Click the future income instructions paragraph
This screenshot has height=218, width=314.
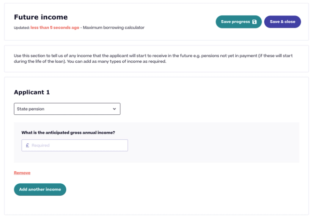tap(153, 58)
